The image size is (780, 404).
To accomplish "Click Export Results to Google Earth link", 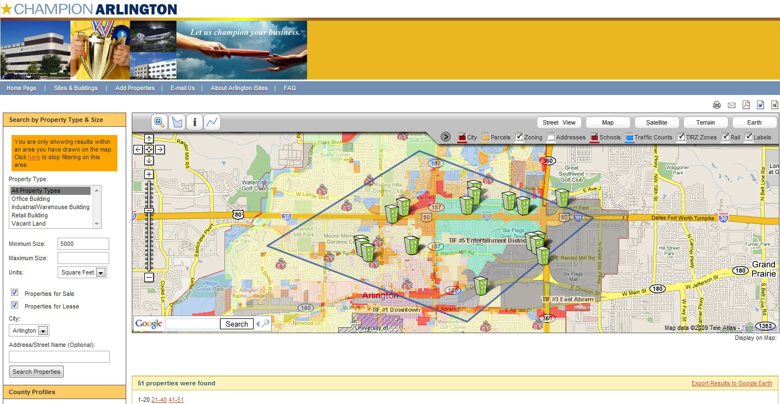I will pos(732,383).
